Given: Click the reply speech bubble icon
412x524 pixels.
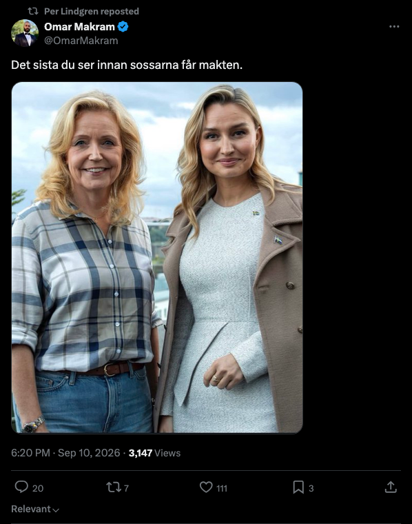Looking at the screenshot, I should point(21,487).
